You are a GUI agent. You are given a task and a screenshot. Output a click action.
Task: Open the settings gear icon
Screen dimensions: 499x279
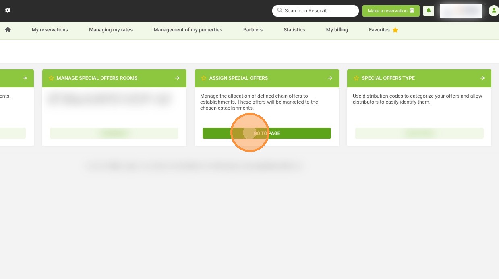(8, 10)
